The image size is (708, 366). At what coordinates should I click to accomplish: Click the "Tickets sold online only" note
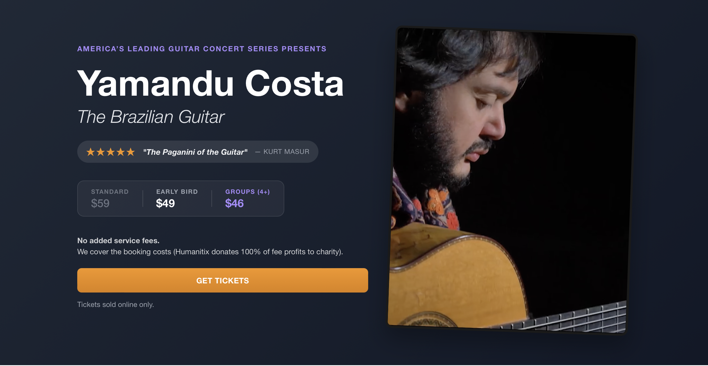[x=116, y=305]
